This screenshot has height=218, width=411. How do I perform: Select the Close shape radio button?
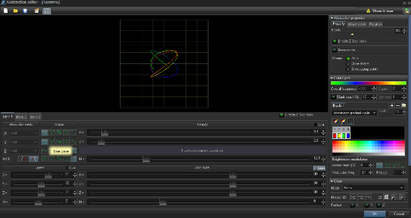click(x=348, y=63)
